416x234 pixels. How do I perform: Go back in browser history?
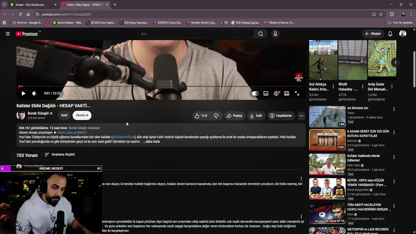click(x=5, y=14)
